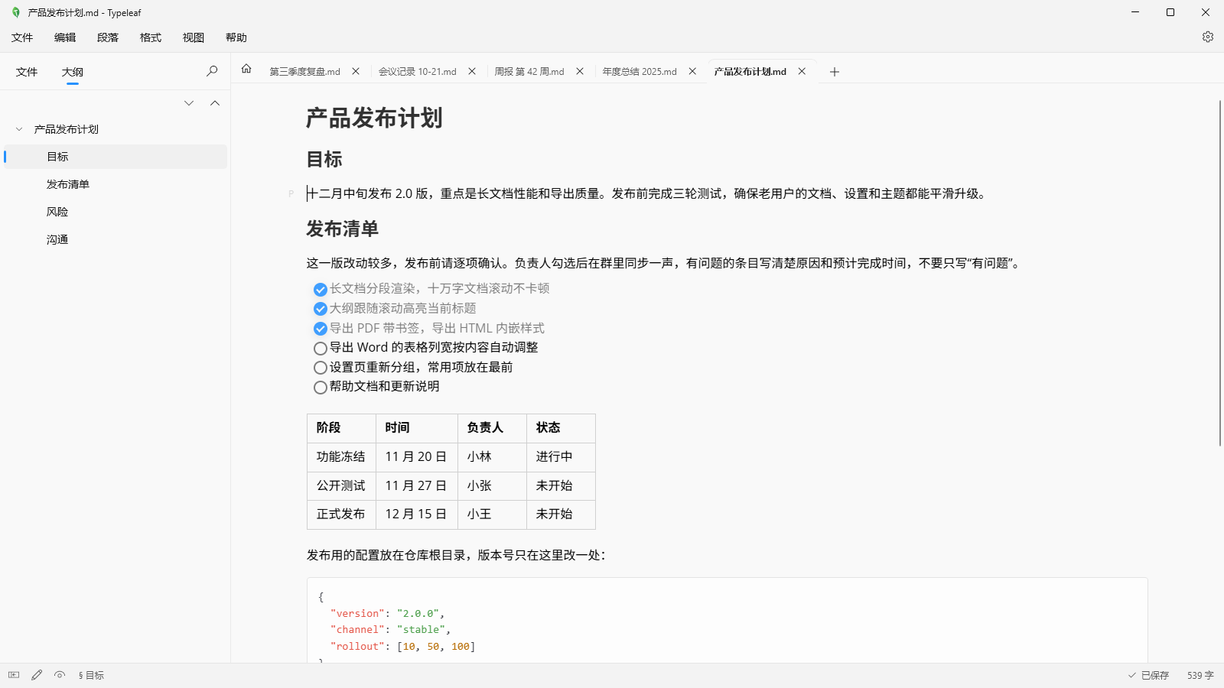Open the 视图 menu
This screenshot has width=1224, height=688.
point(194,37)
